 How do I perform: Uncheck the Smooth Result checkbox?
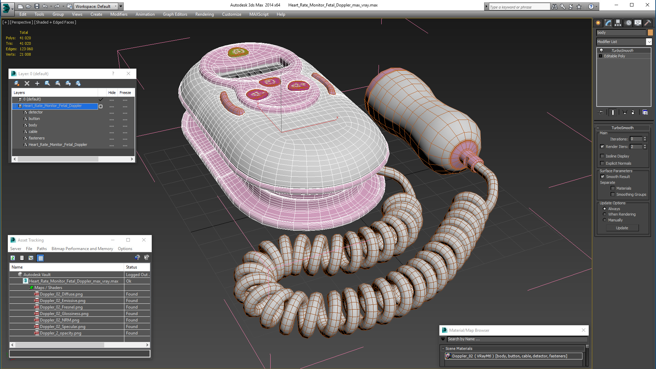coord(602,177)
